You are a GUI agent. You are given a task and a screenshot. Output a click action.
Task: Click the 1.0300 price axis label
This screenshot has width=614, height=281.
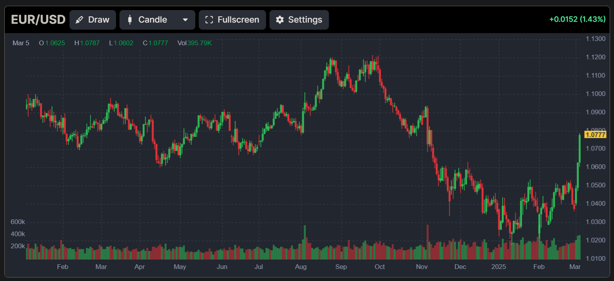596,222
